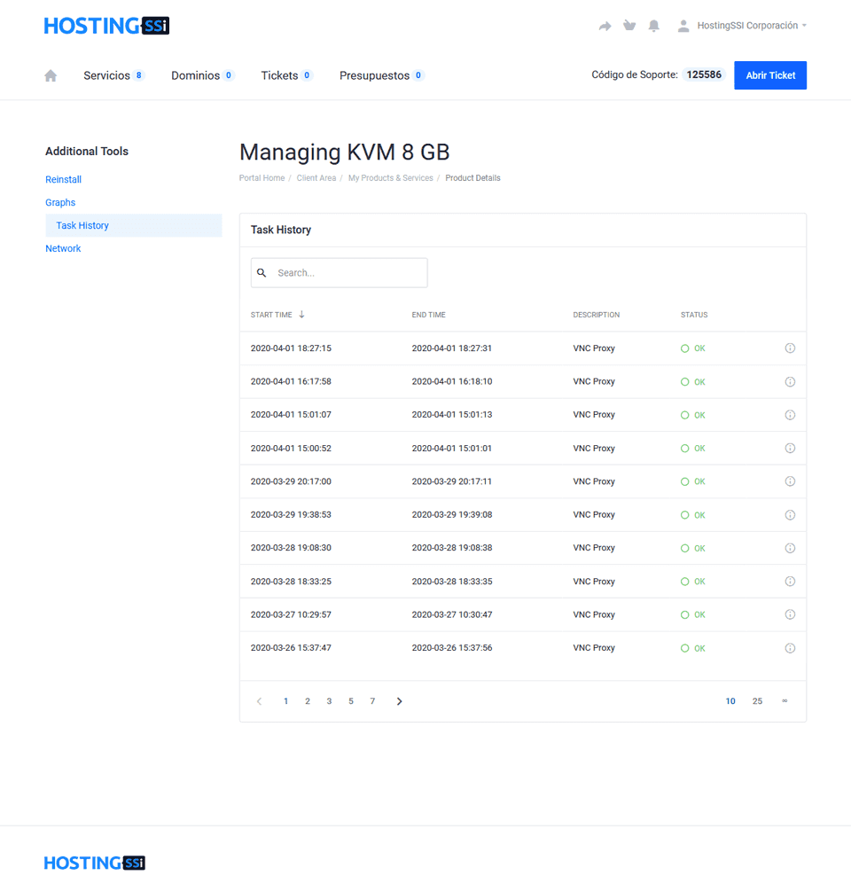Click the infinity icon to show all rows
Viewport: 851px width, 891px height.
[784, 700]
